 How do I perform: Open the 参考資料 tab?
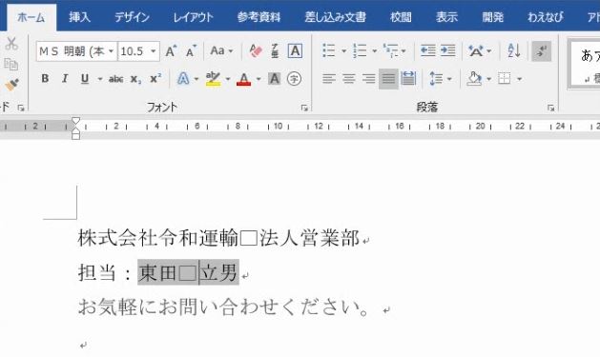pos(259,17)
